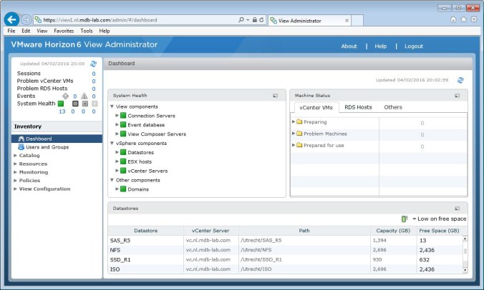484x290 pixels.
Task: Click the green System Health status icon
Action: [x=62, y=104]
